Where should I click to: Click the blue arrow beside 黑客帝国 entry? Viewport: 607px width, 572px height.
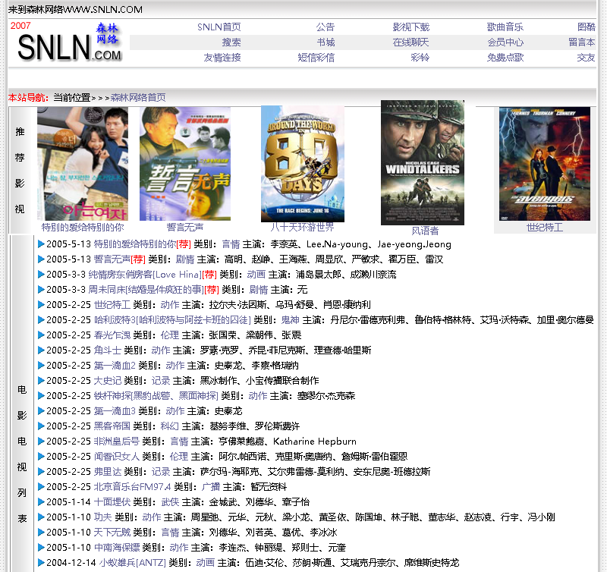[x=41, y=426]
